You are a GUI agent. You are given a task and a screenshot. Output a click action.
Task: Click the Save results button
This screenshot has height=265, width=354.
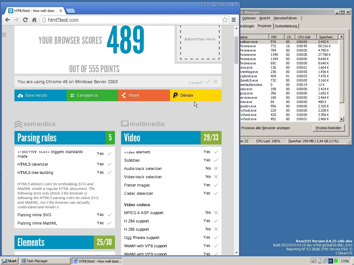coord(41,95)
